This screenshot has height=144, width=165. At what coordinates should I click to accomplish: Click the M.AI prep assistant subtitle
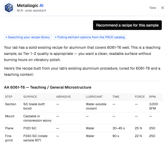point(31,10)
